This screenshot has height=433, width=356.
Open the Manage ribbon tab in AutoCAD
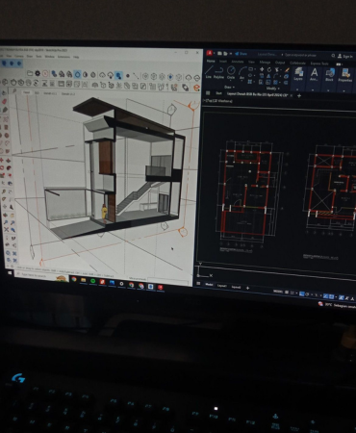pyautogui.click(x=265, y=63)
